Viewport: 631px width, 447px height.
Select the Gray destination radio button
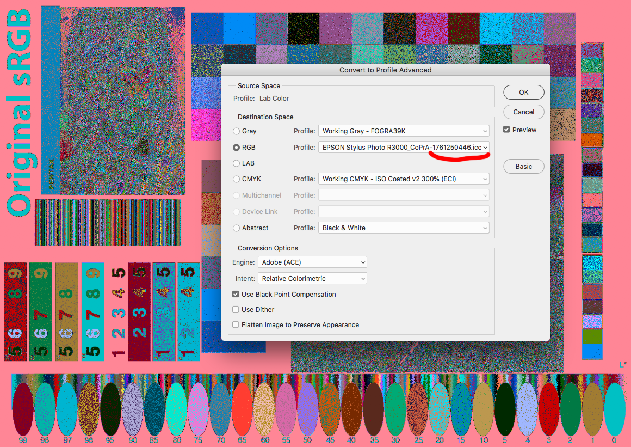pyautogui.click(x=236, y=131)
